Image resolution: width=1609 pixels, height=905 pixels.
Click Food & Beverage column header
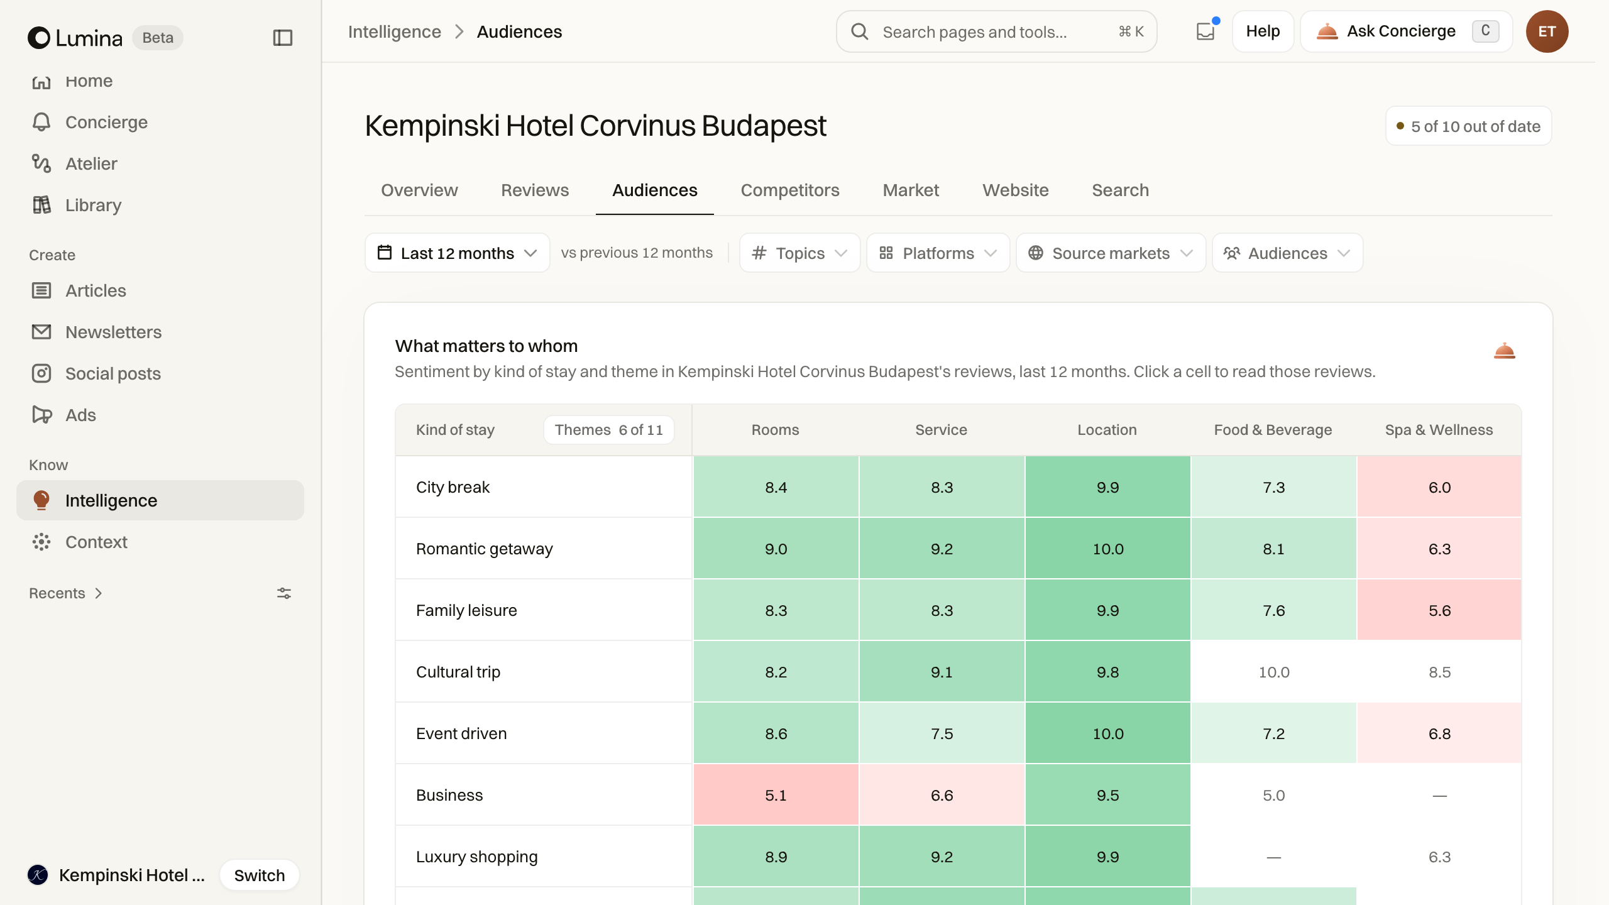[x=1273, y=430]
